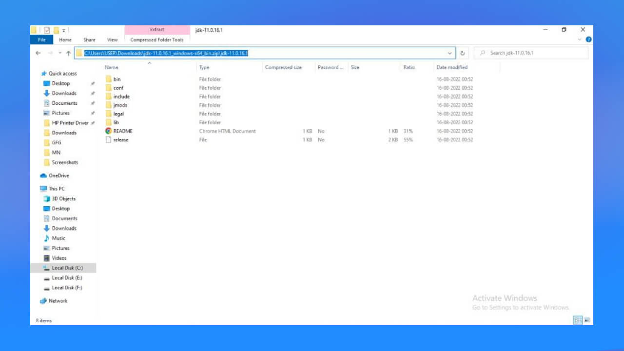Select the lib folder icon
The image size is (624, 351).
click(x=109, y=122)
